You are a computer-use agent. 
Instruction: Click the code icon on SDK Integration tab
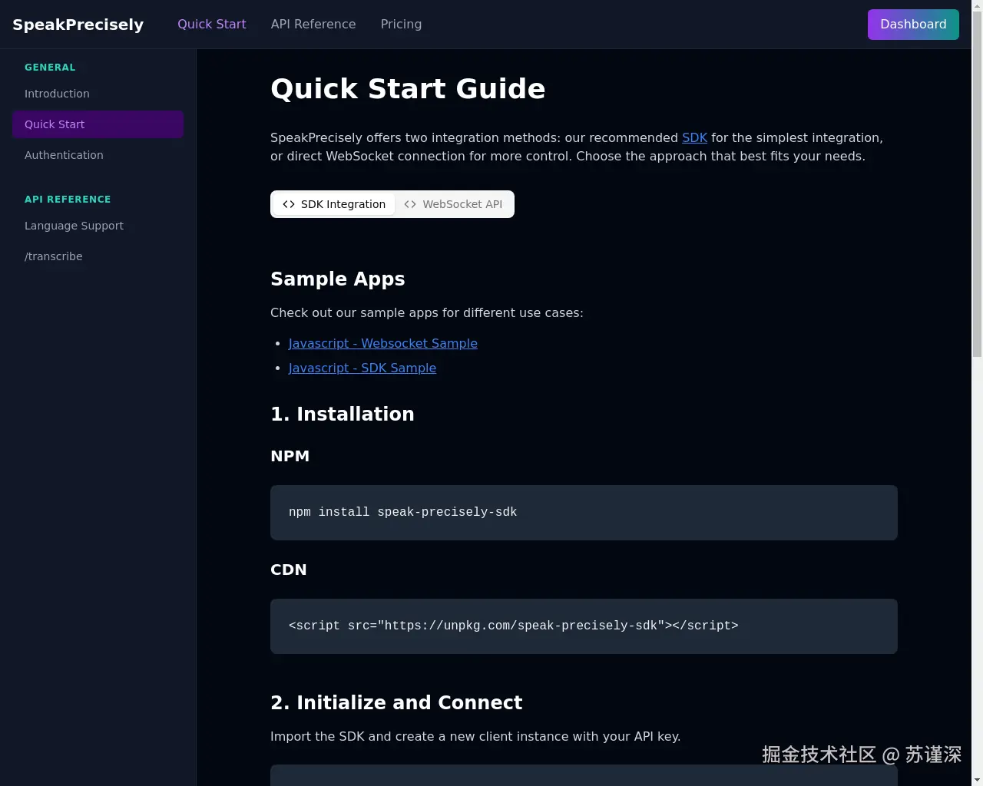(289, 204)
